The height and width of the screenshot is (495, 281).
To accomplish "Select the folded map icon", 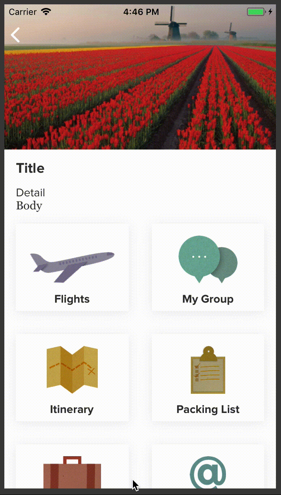I will [72, 369].
